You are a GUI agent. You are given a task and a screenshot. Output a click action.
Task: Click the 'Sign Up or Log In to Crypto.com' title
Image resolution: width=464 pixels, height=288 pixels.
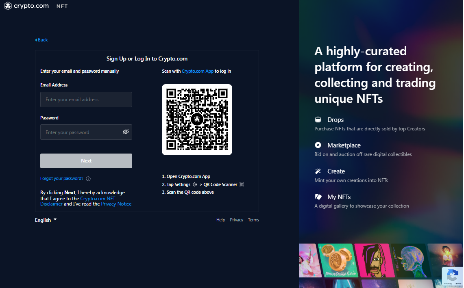coord(147,58)
